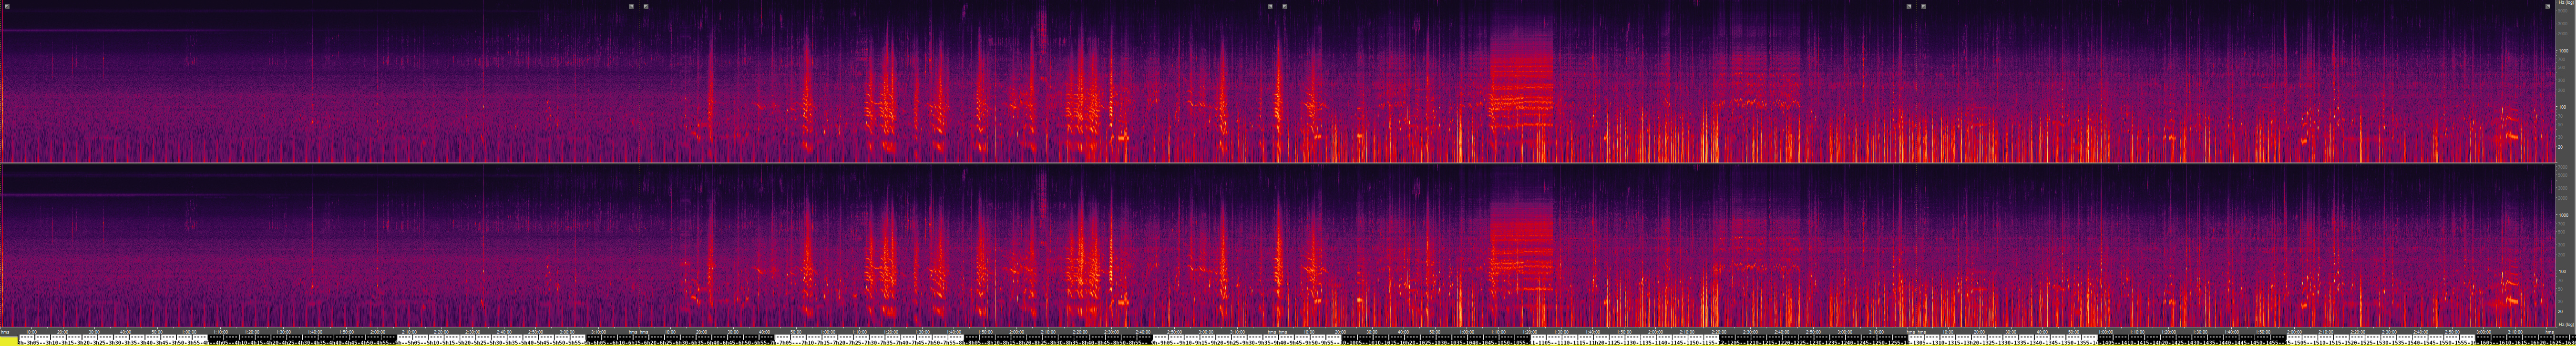Image resolution: width=2576 pixels, height=346 pixels.
Task: Click the 1000 Hz mark on upper channel scale
Action: pos(2564,51)
